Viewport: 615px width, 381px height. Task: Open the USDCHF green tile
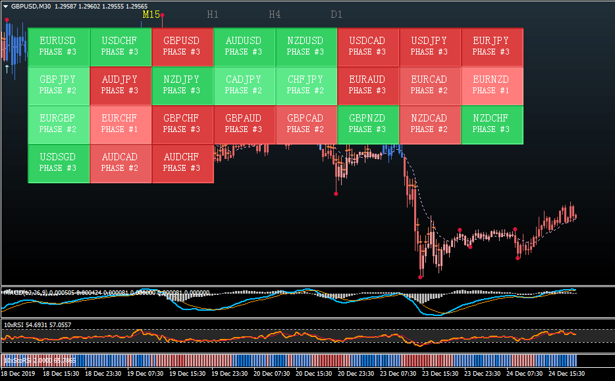pyautogui.click(x=120, y=47)
